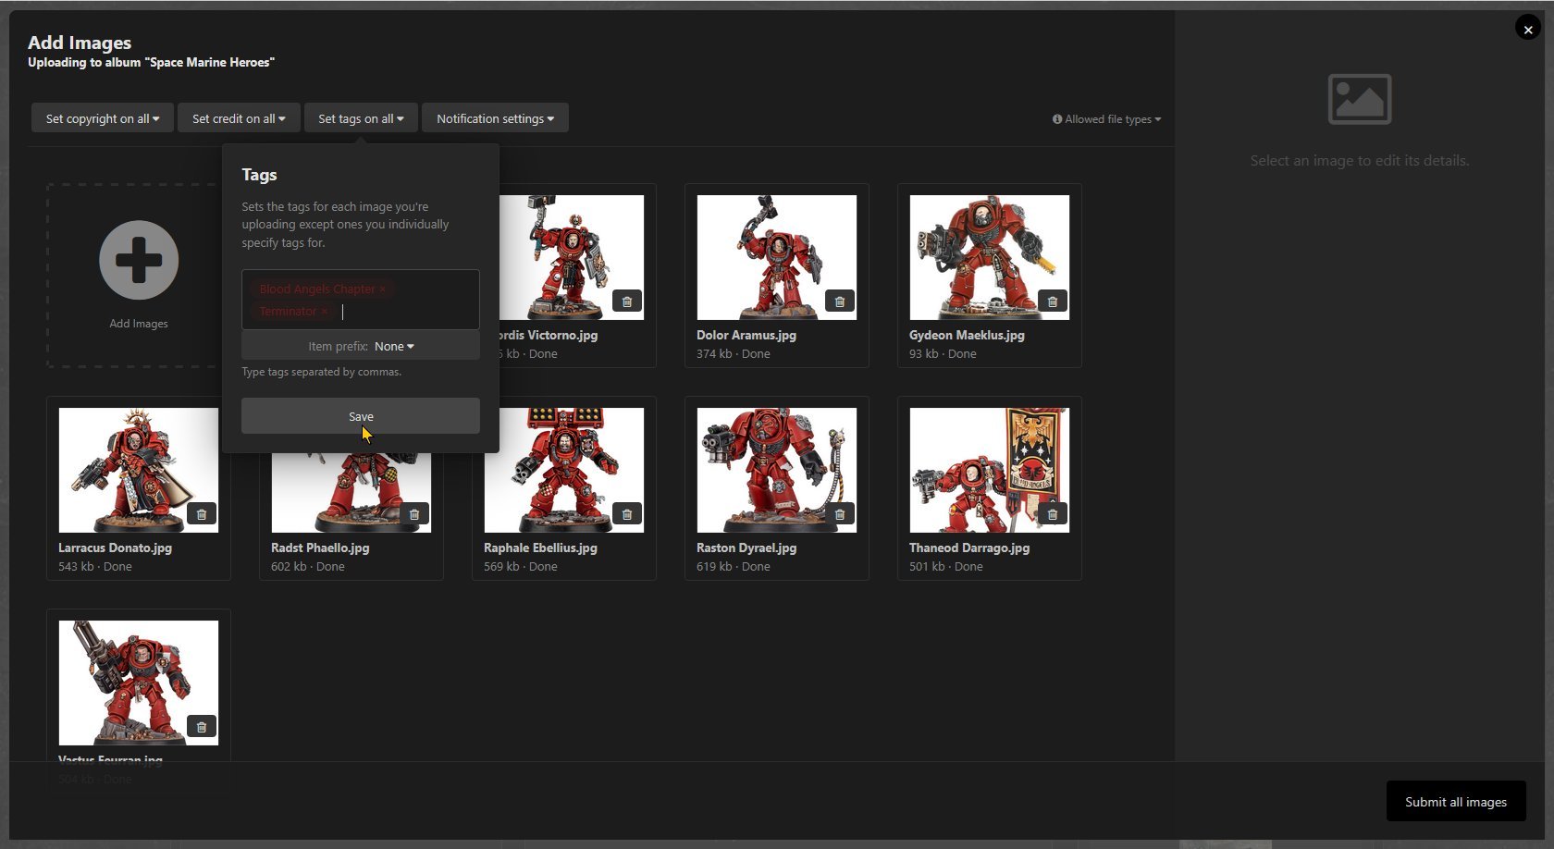Open the Set copyright on all dropdown
Image resolution: width=1554 pixels, height=849 pixels.
coord(102,118)
